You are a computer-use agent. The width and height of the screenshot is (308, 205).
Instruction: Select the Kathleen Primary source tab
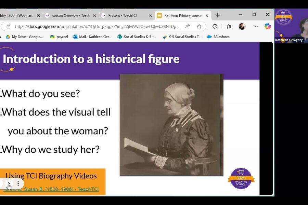pos(183,15)
